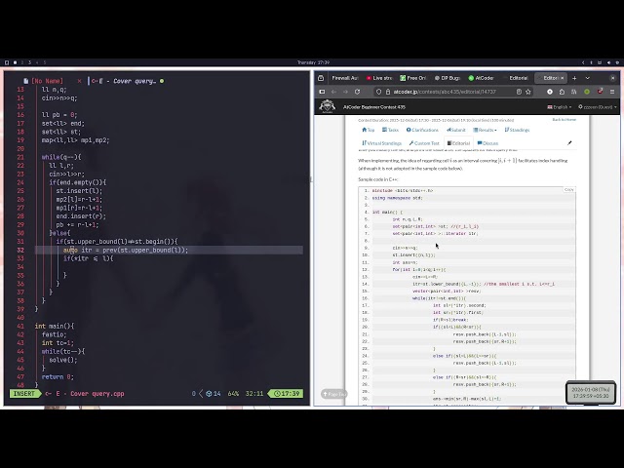
Task: Open the Standings link
Action: 517,130
